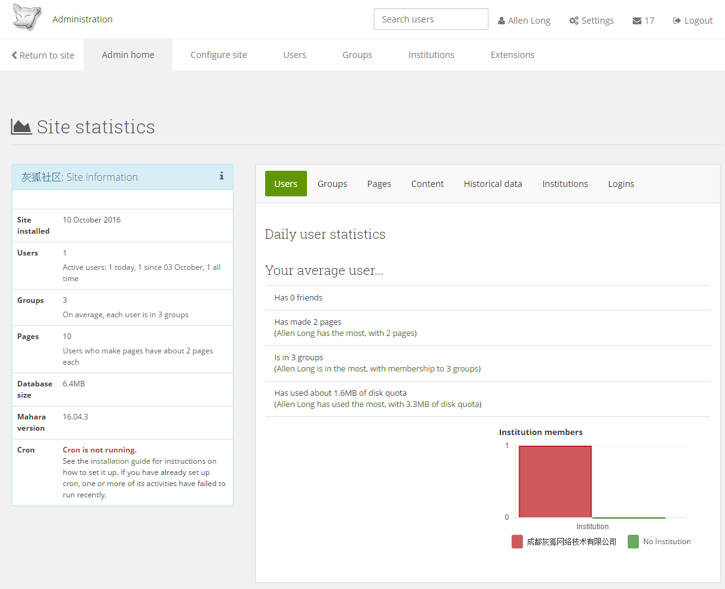Open the Configure site menu

coord(218,55)
